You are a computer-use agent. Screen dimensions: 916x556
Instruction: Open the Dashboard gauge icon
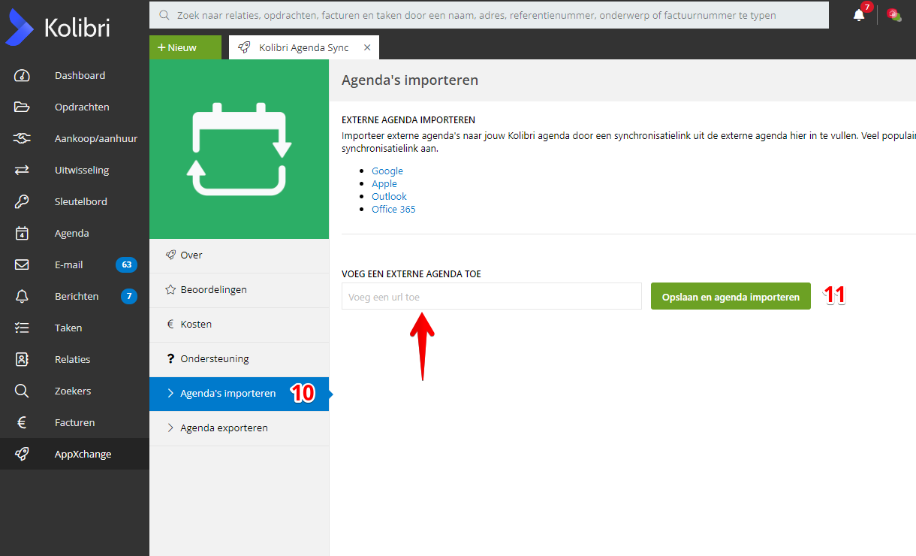[22, 75]
